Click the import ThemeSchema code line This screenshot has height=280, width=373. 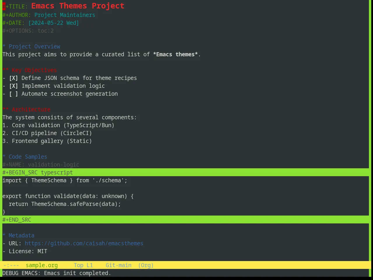[x=65, y=181]
